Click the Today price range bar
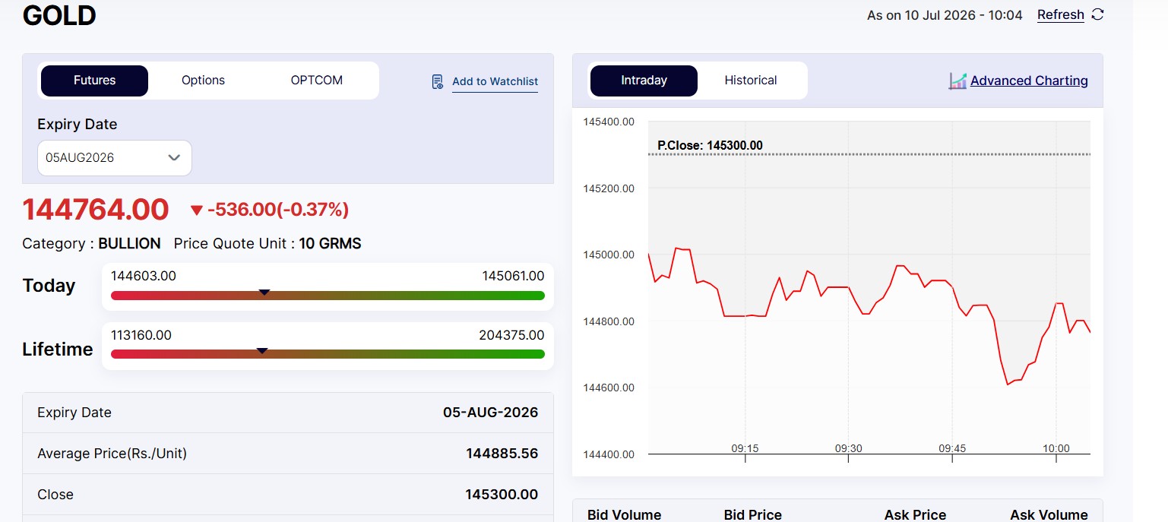1168x522 pixels. pos(328,296)
